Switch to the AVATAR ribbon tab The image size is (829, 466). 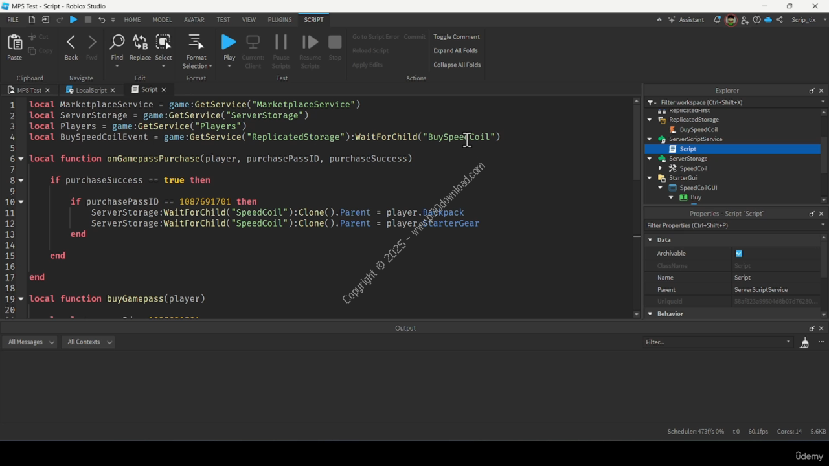194,20
